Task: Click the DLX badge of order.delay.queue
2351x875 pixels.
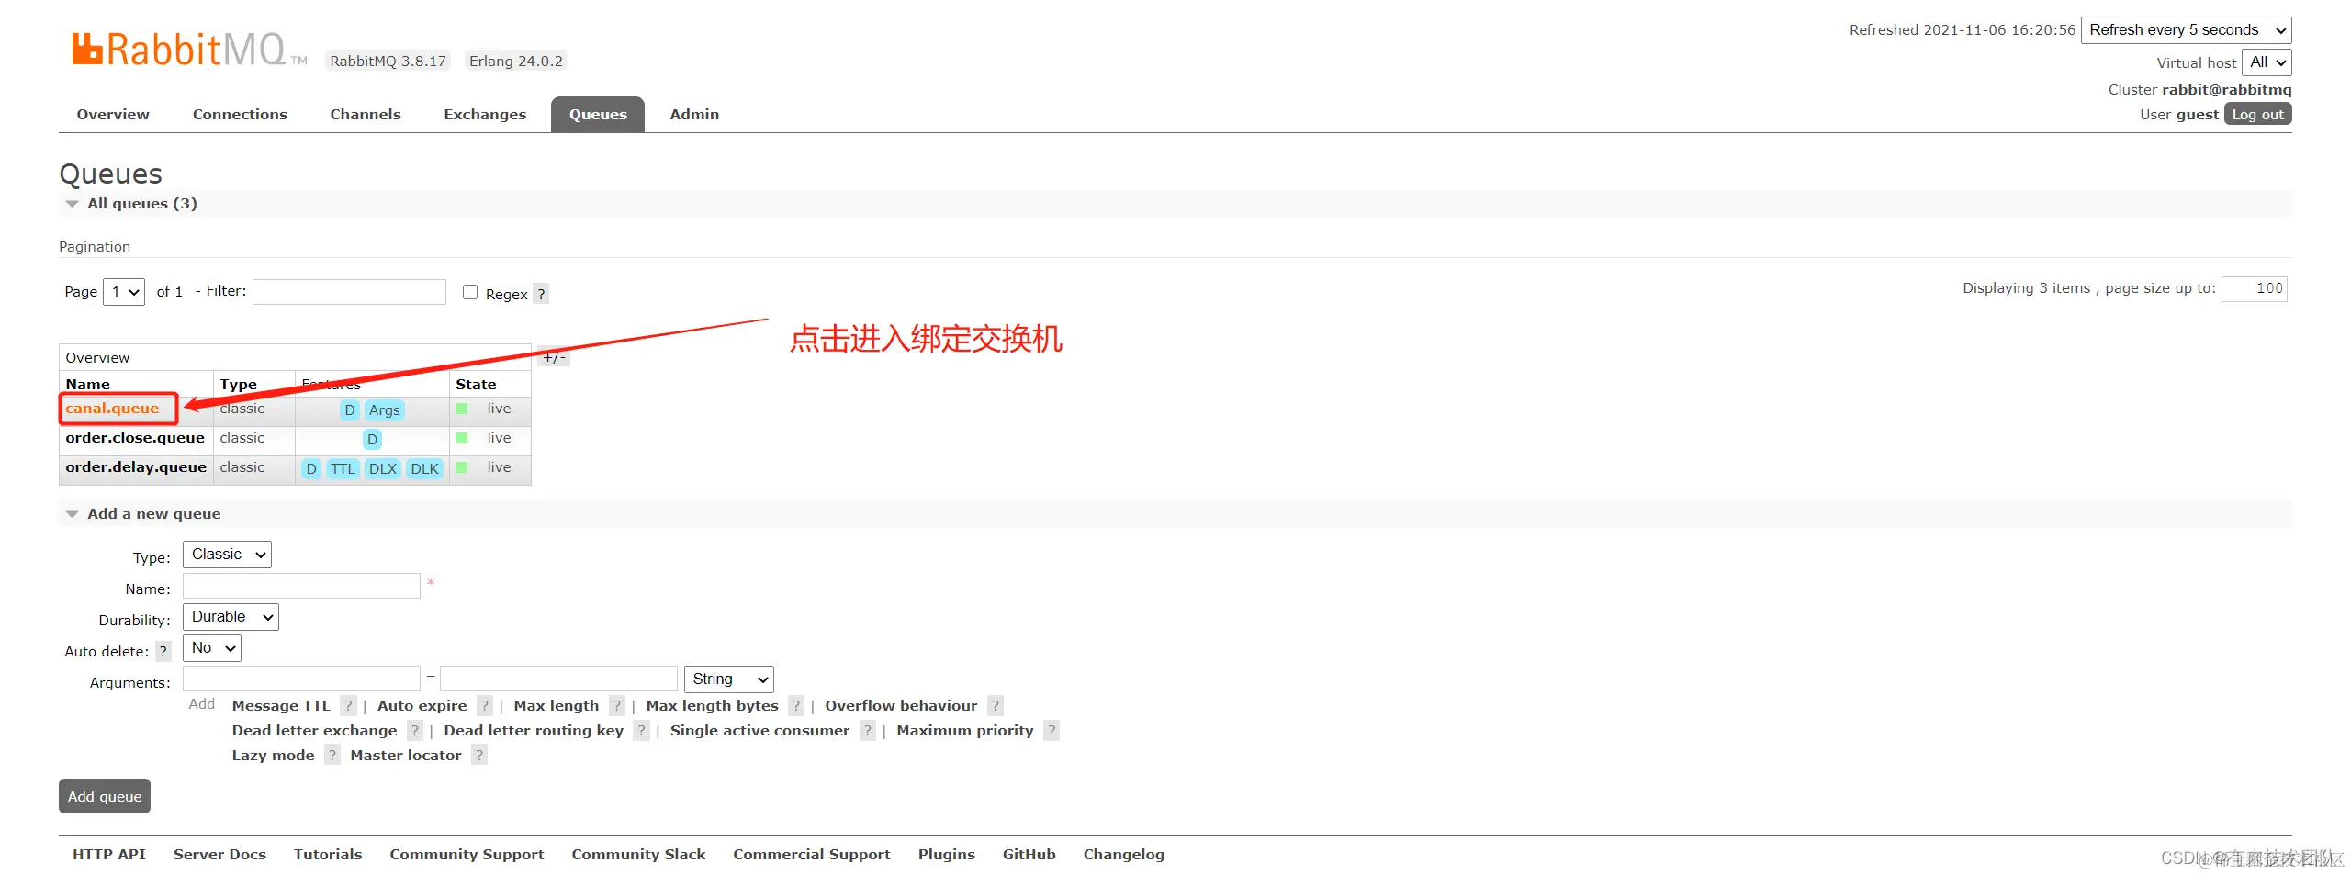Action: click(x=382, y=468)
